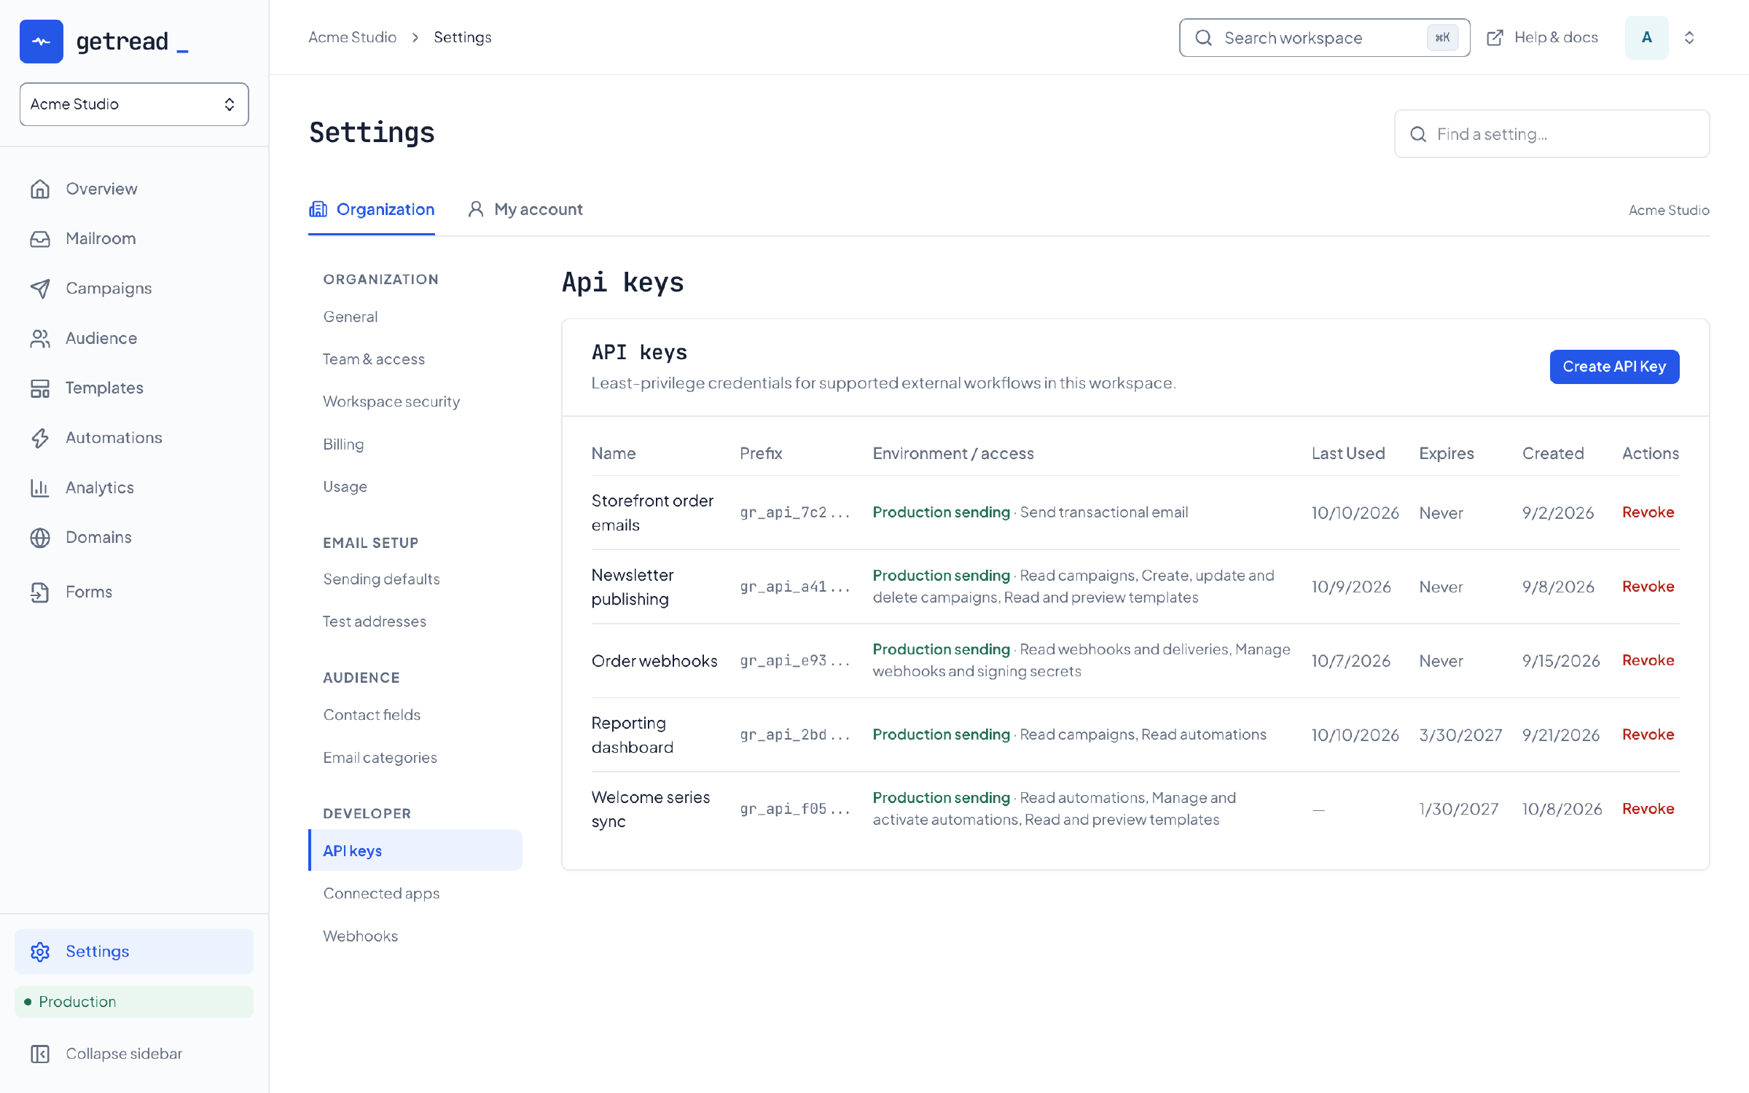Viewport: 1749px width, 1093px height.
Task: Click the user avatar A
Action: [1646, 38]
